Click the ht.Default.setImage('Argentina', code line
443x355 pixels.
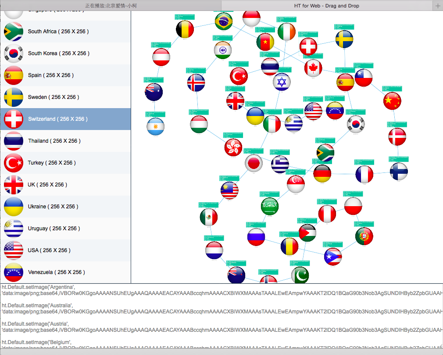click(38, 287)
